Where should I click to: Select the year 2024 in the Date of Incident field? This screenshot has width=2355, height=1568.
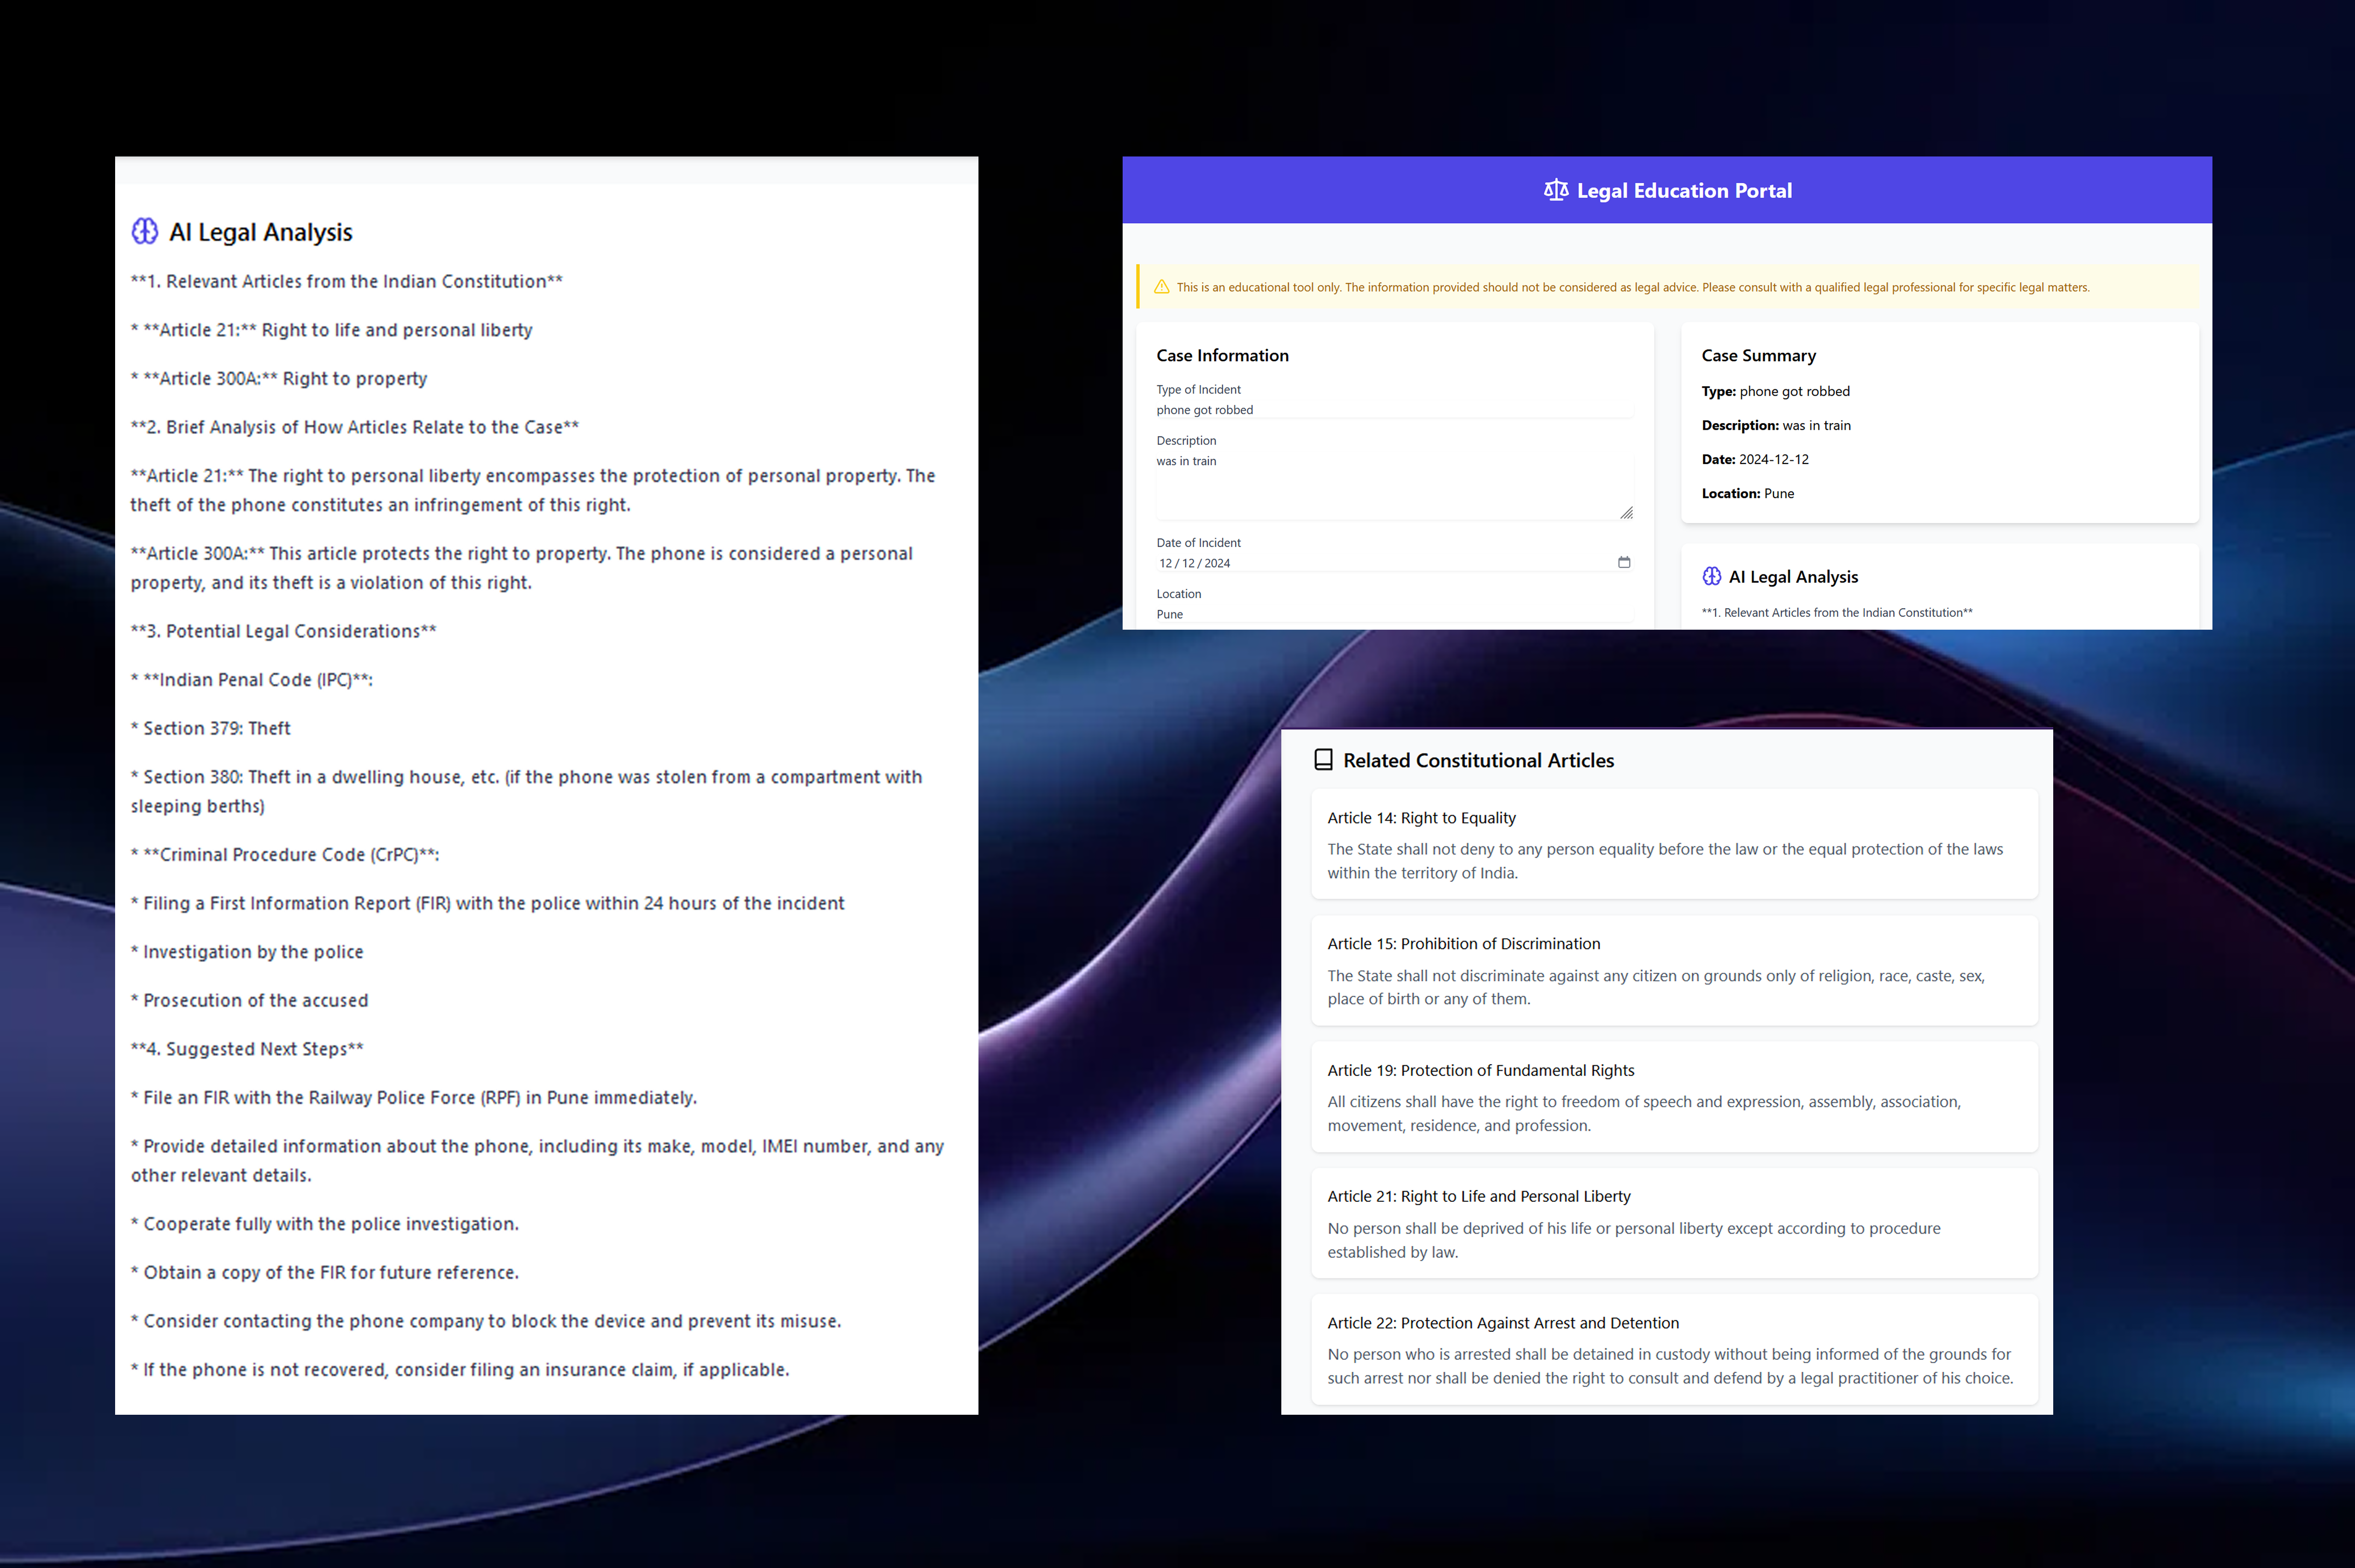point(1217,563)
